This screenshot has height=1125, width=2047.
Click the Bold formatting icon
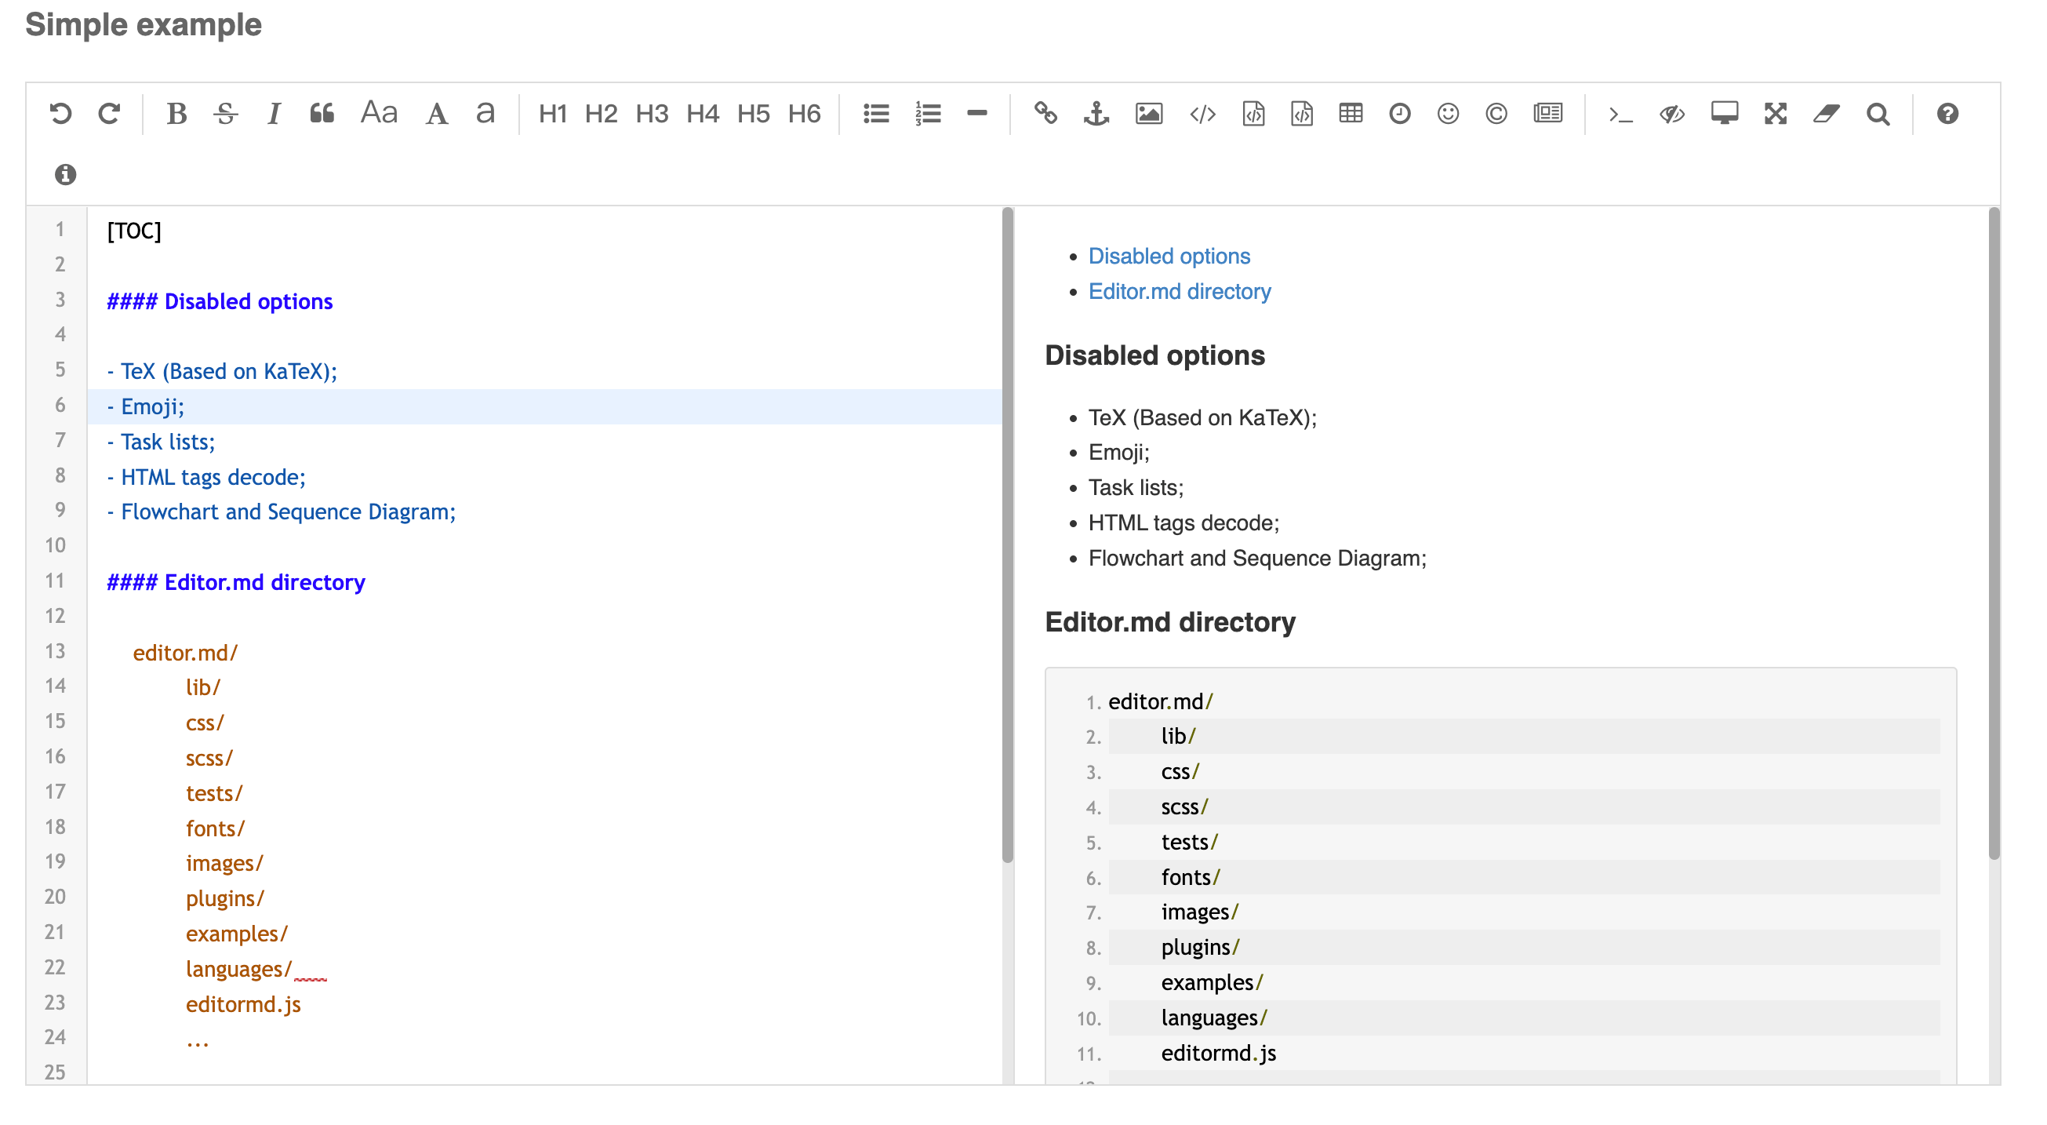pyautogui.click(x=176, y=114)
